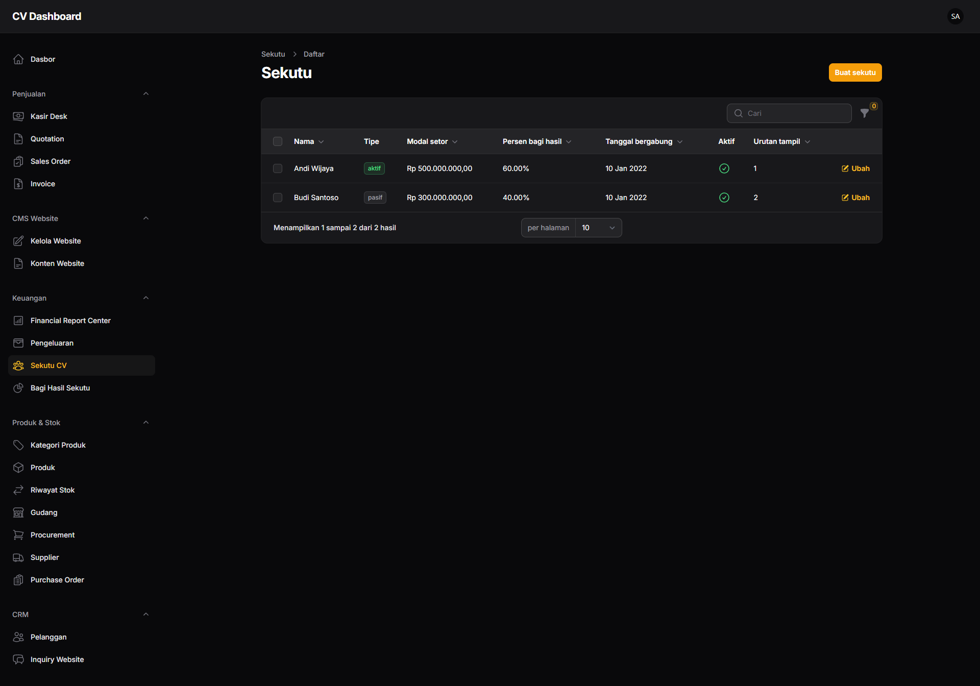Click the Procurement cart icon
This screenshot has height=686, width=980.
[18, 535]
